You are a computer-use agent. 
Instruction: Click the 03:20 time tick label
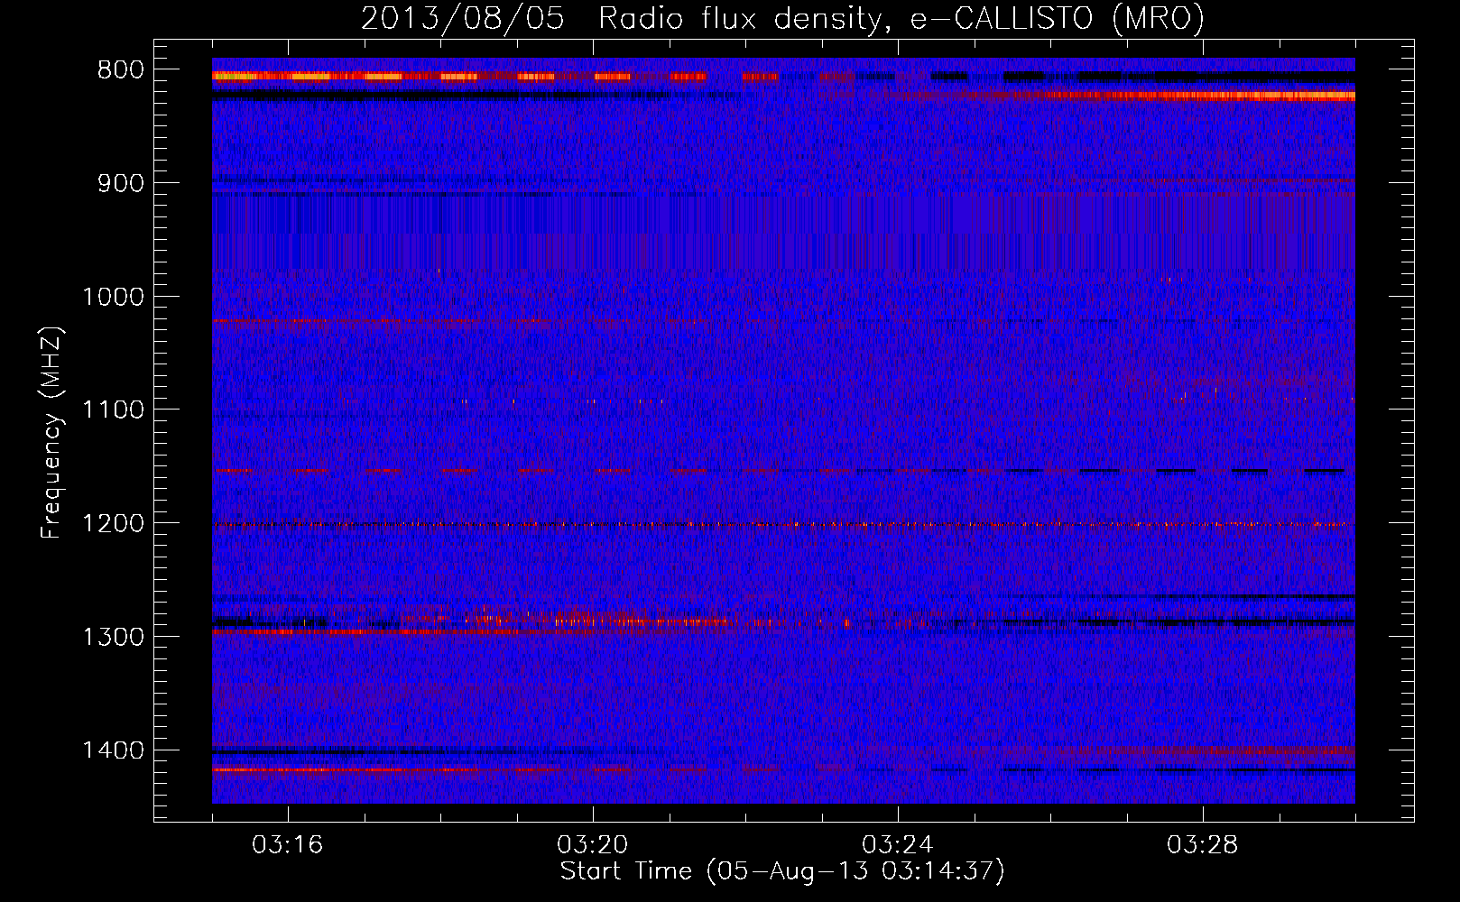click(x=593, y=845)
